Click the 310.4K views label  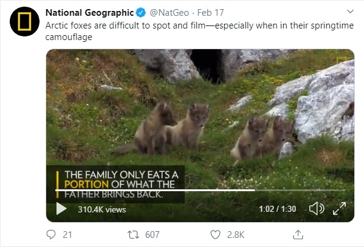point(102,209)
